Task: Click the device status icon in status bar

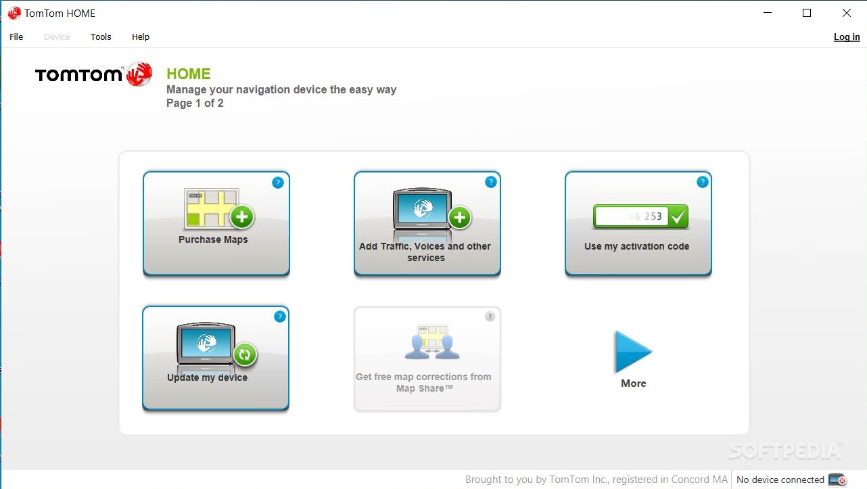Action: (x=837, y=480)
